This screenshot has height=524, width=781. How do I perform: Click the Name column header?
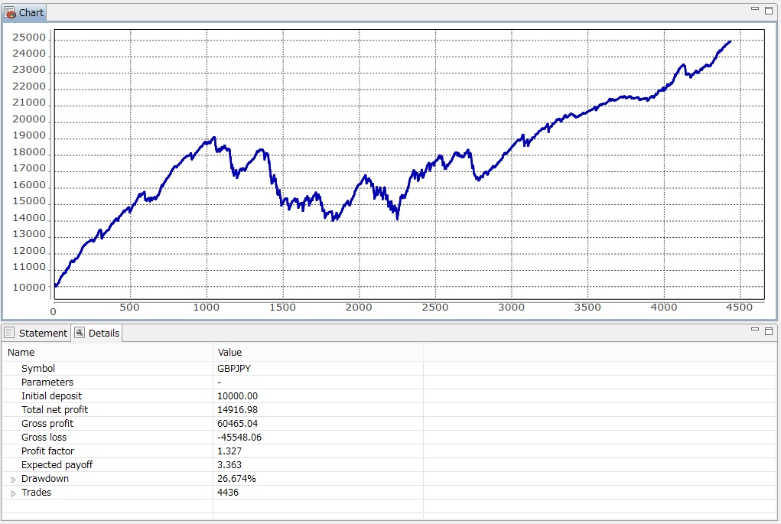pos(21,353)
